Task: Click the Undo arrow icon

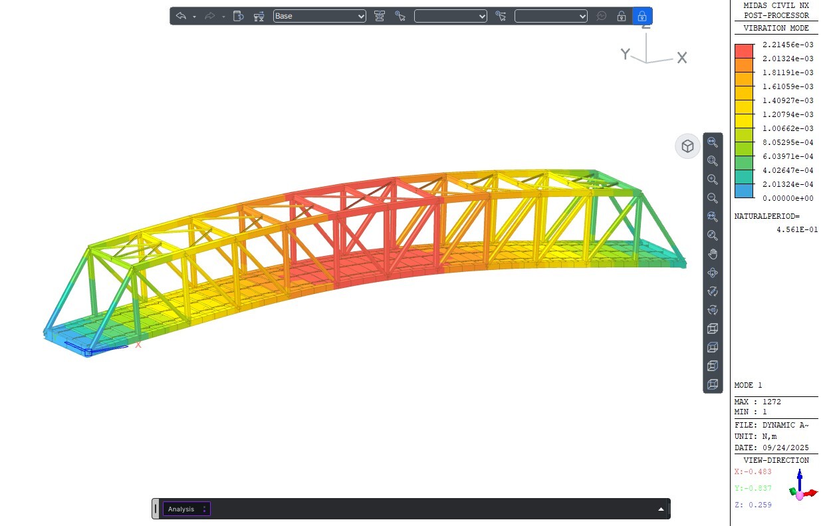Action: click(180, 16)
